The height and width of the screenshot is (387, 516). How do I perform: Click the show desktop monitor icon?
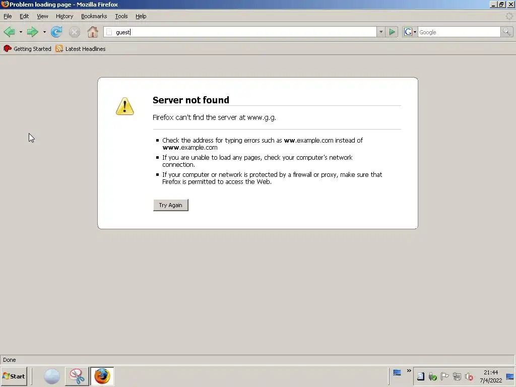coord(510,377)
